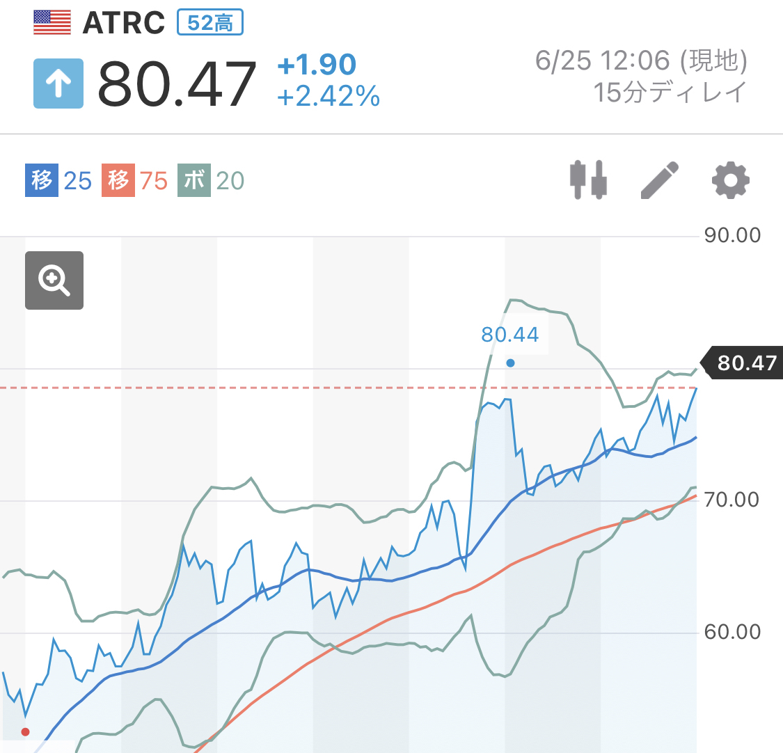Click the US flag icon
Image resolution: width=783 pixels, height=753 pixels.
(52, 22)
